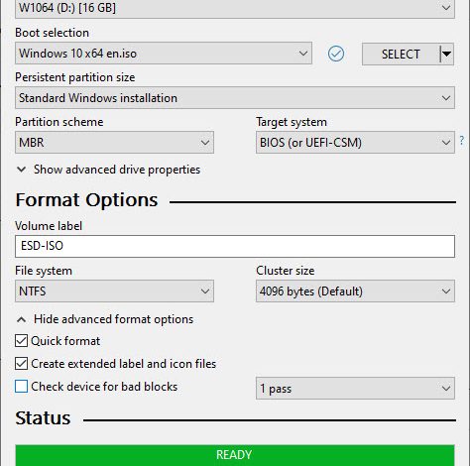The height and width of the screenshot is (466, 470).
Task: Open the Cluster size dropdown
Action: (355, 291)
